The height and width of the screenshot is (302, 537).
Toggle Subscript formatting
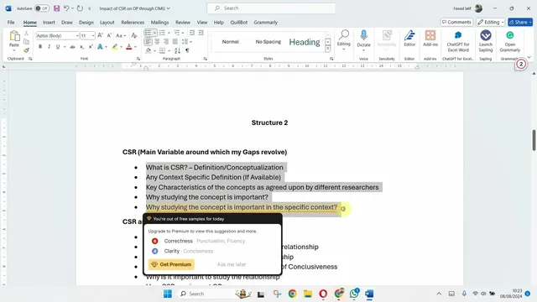[x=81, y=47]
